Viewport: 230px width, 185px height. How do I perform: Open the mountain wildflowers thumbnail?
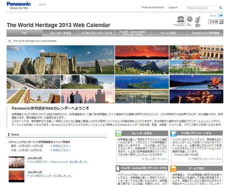[x=142, y=67]
